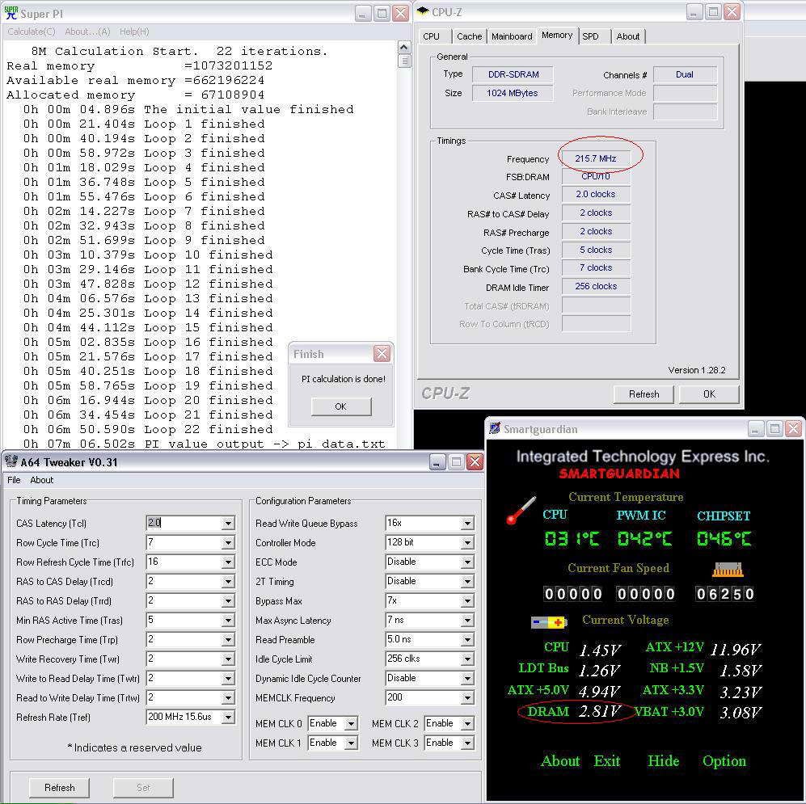Expand Row Refresh Cycle Time (Trfc) dropdown
This screenshot has width=806, height=804.
[228, 562]
